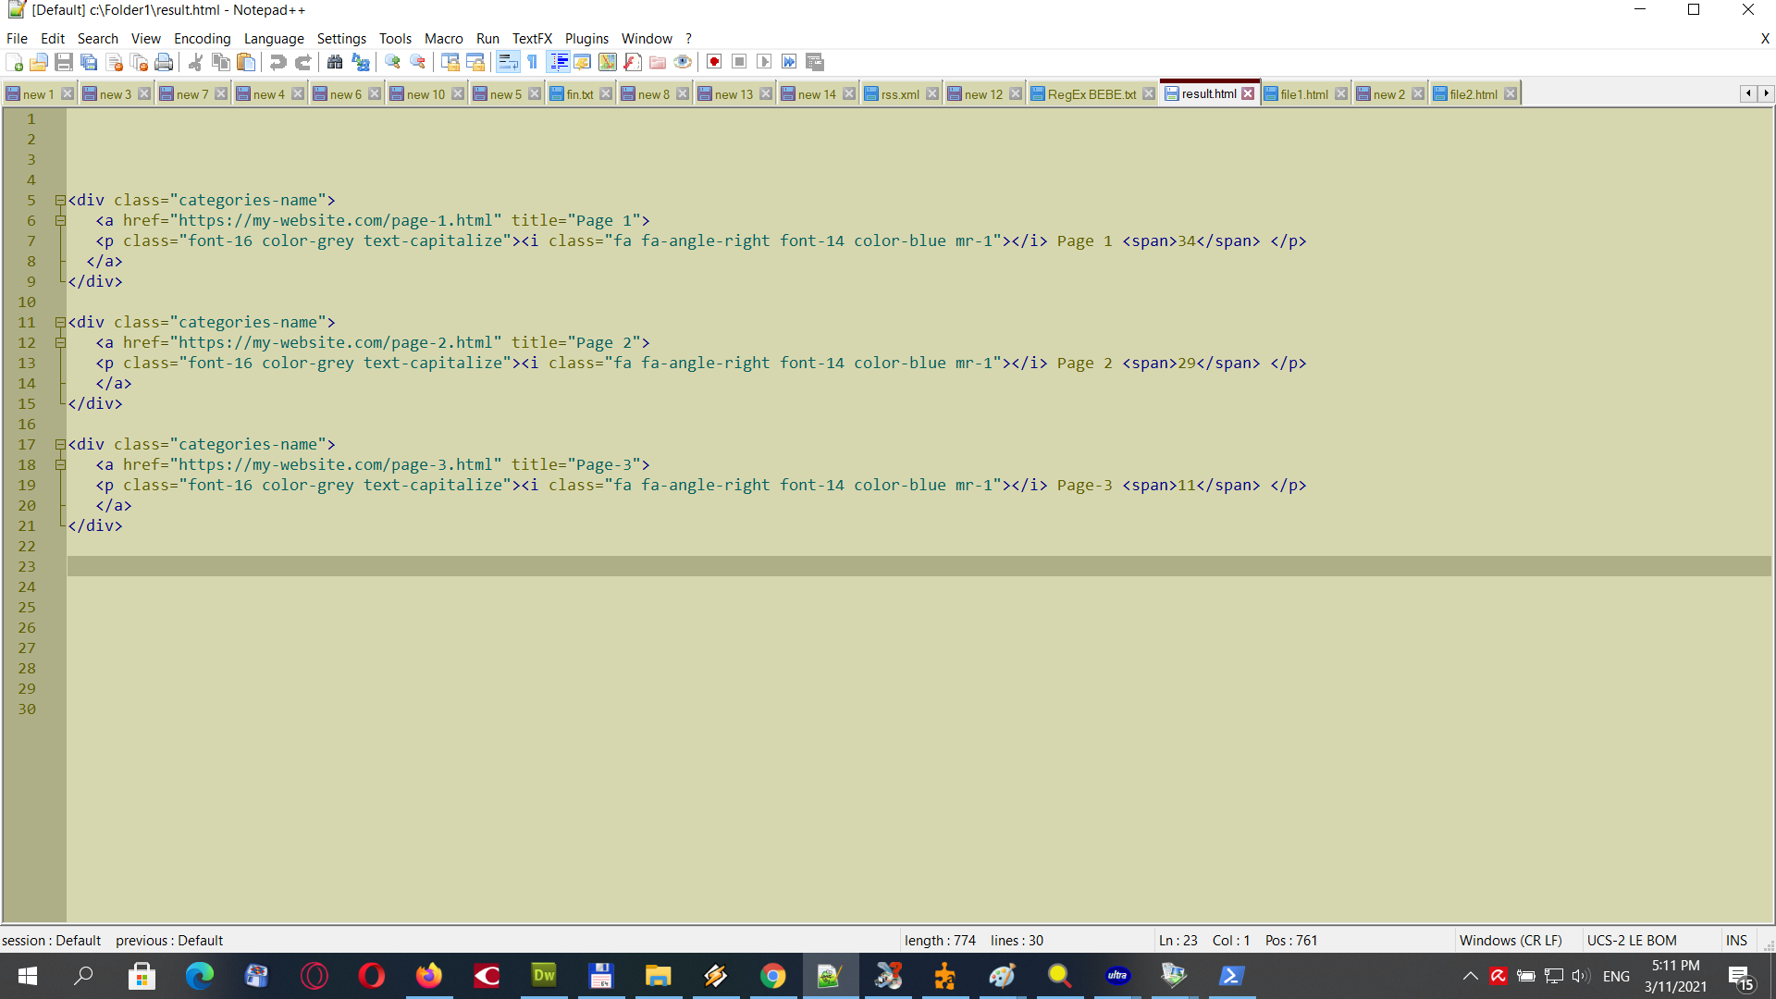Toggle Show All Characters pilcrow icon

[533, 62]
